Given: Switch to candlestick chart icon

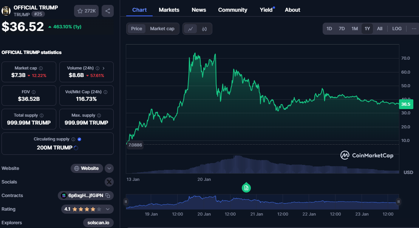Looking at the screenshot, I should pos(204,29).
